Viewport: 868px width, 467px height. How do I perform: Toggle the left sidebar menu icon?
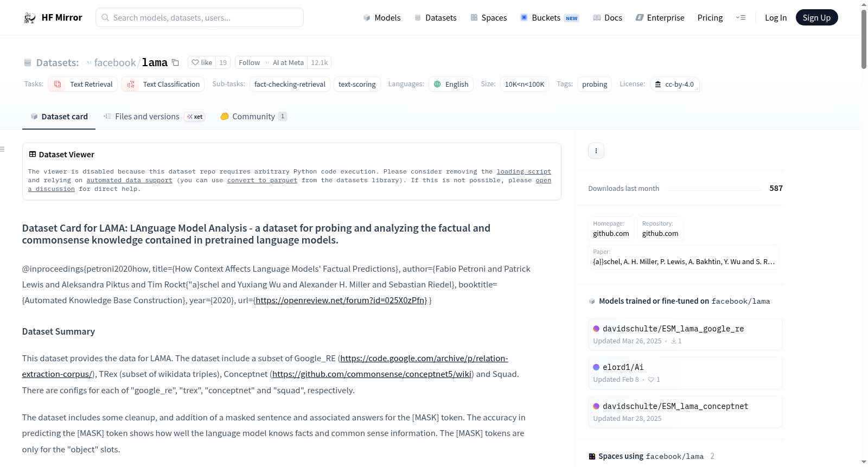pos(2,149)
